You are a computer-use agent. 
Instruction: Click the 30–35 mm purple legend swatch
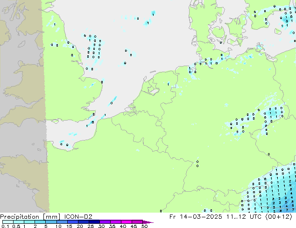105,222
